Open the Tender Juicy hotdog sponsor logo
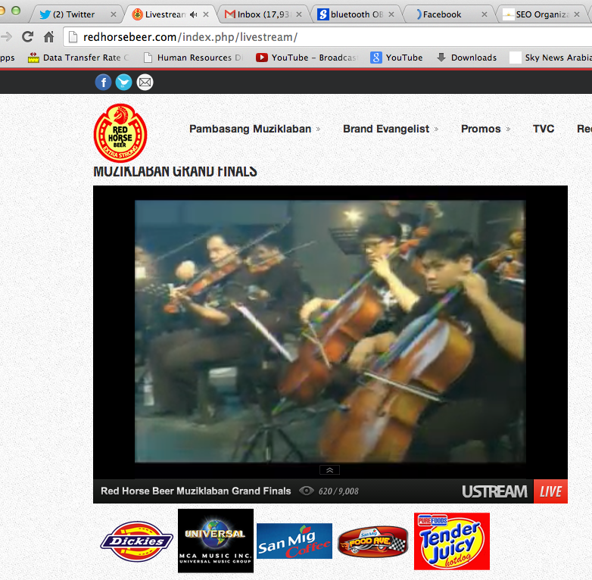Screen dimensions: 592x580 point(451,541)
